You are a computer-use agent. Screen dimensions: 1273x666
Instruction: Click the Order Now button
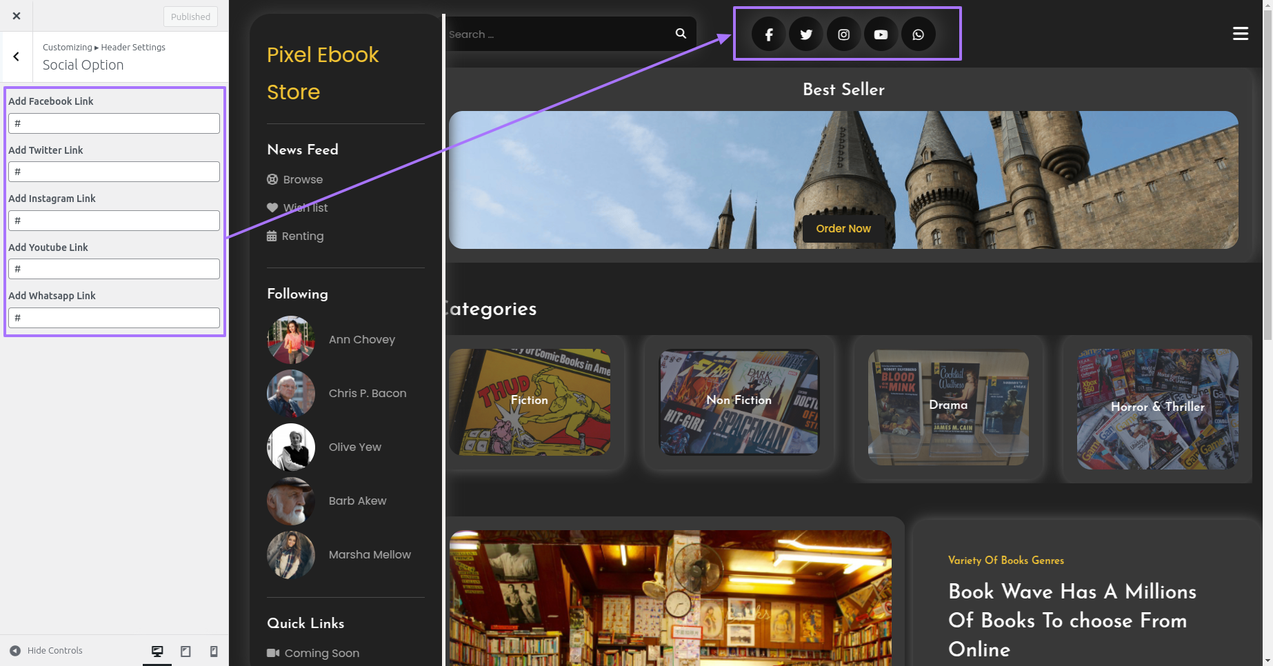point(843,229)
